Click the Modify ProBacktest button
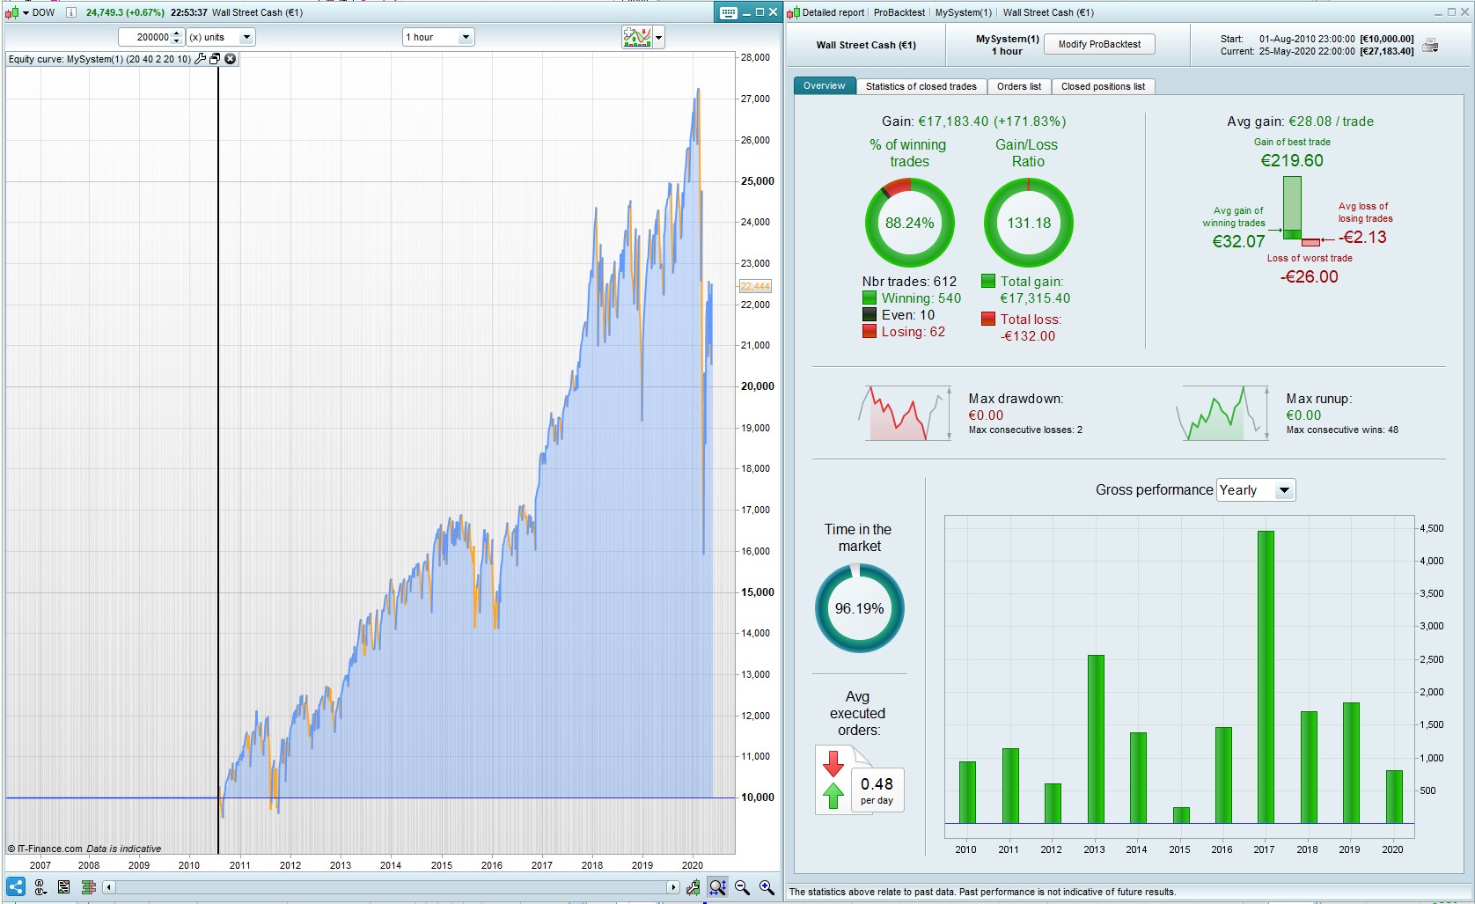Image resolution: width=1475 pixels, height=904 pixels. click(x=1099, y=44)
